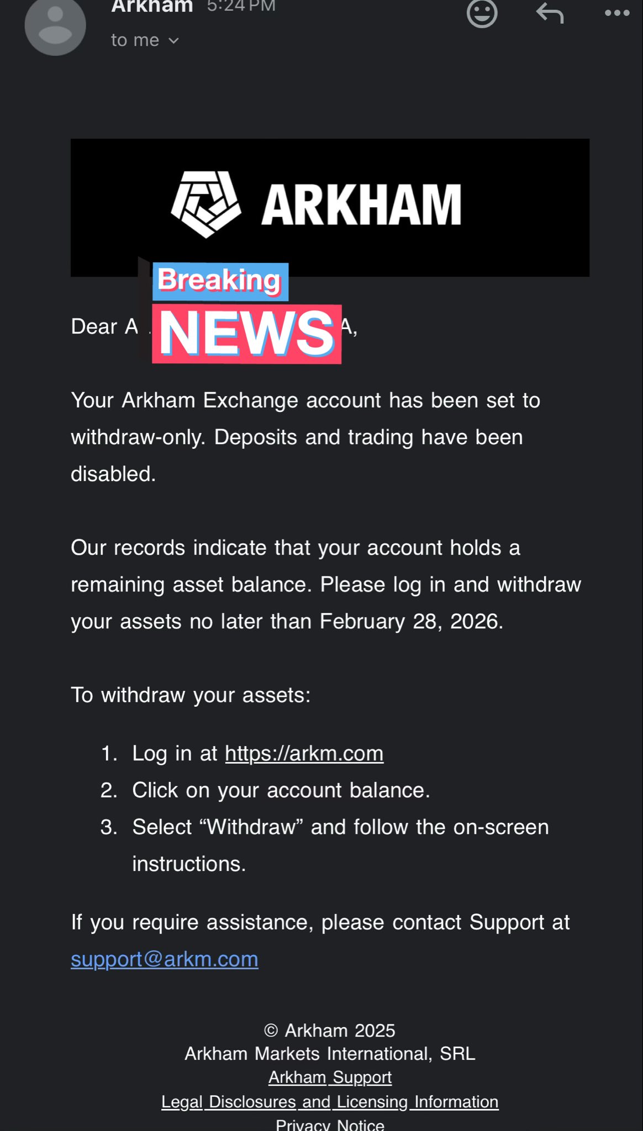Tap the "© Arkham 2025" copyright text
This screenshot has width=643, height=1131.
pyautogui.click(x=330, y=1030)
